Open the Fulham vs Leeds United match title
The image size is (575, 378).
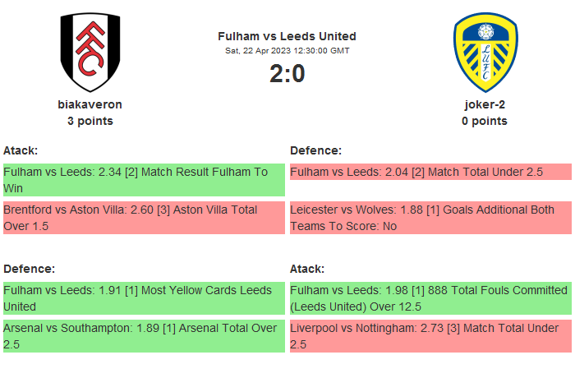coord(287,36)
